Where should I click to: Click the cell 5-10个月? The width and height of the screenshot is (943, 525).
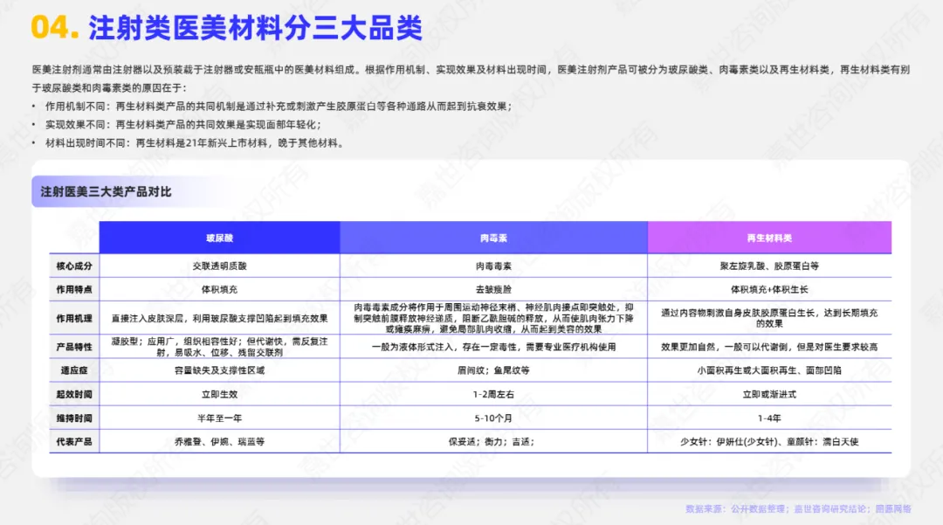pos(493,418)
